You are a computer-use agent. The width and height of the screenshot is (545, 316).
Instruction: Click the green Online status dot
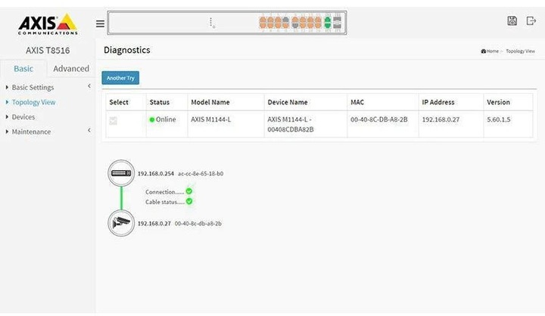tap(152, 119)
